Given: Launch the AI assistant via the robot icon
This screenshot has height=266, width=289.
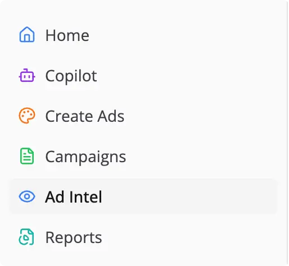Looking at the screenshot, I should tap(27, 75).
